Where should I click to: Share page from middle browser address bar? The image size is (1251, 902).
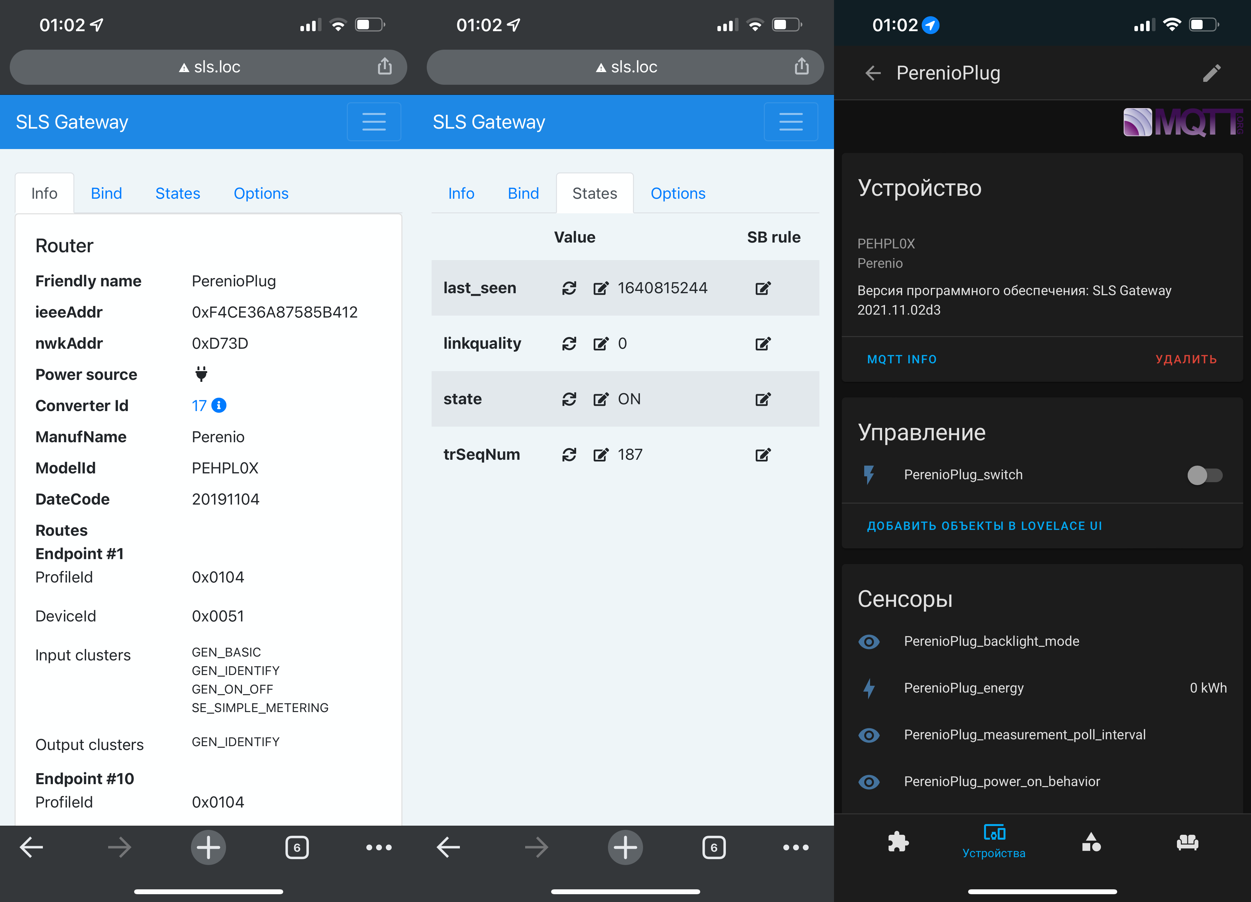802,67
